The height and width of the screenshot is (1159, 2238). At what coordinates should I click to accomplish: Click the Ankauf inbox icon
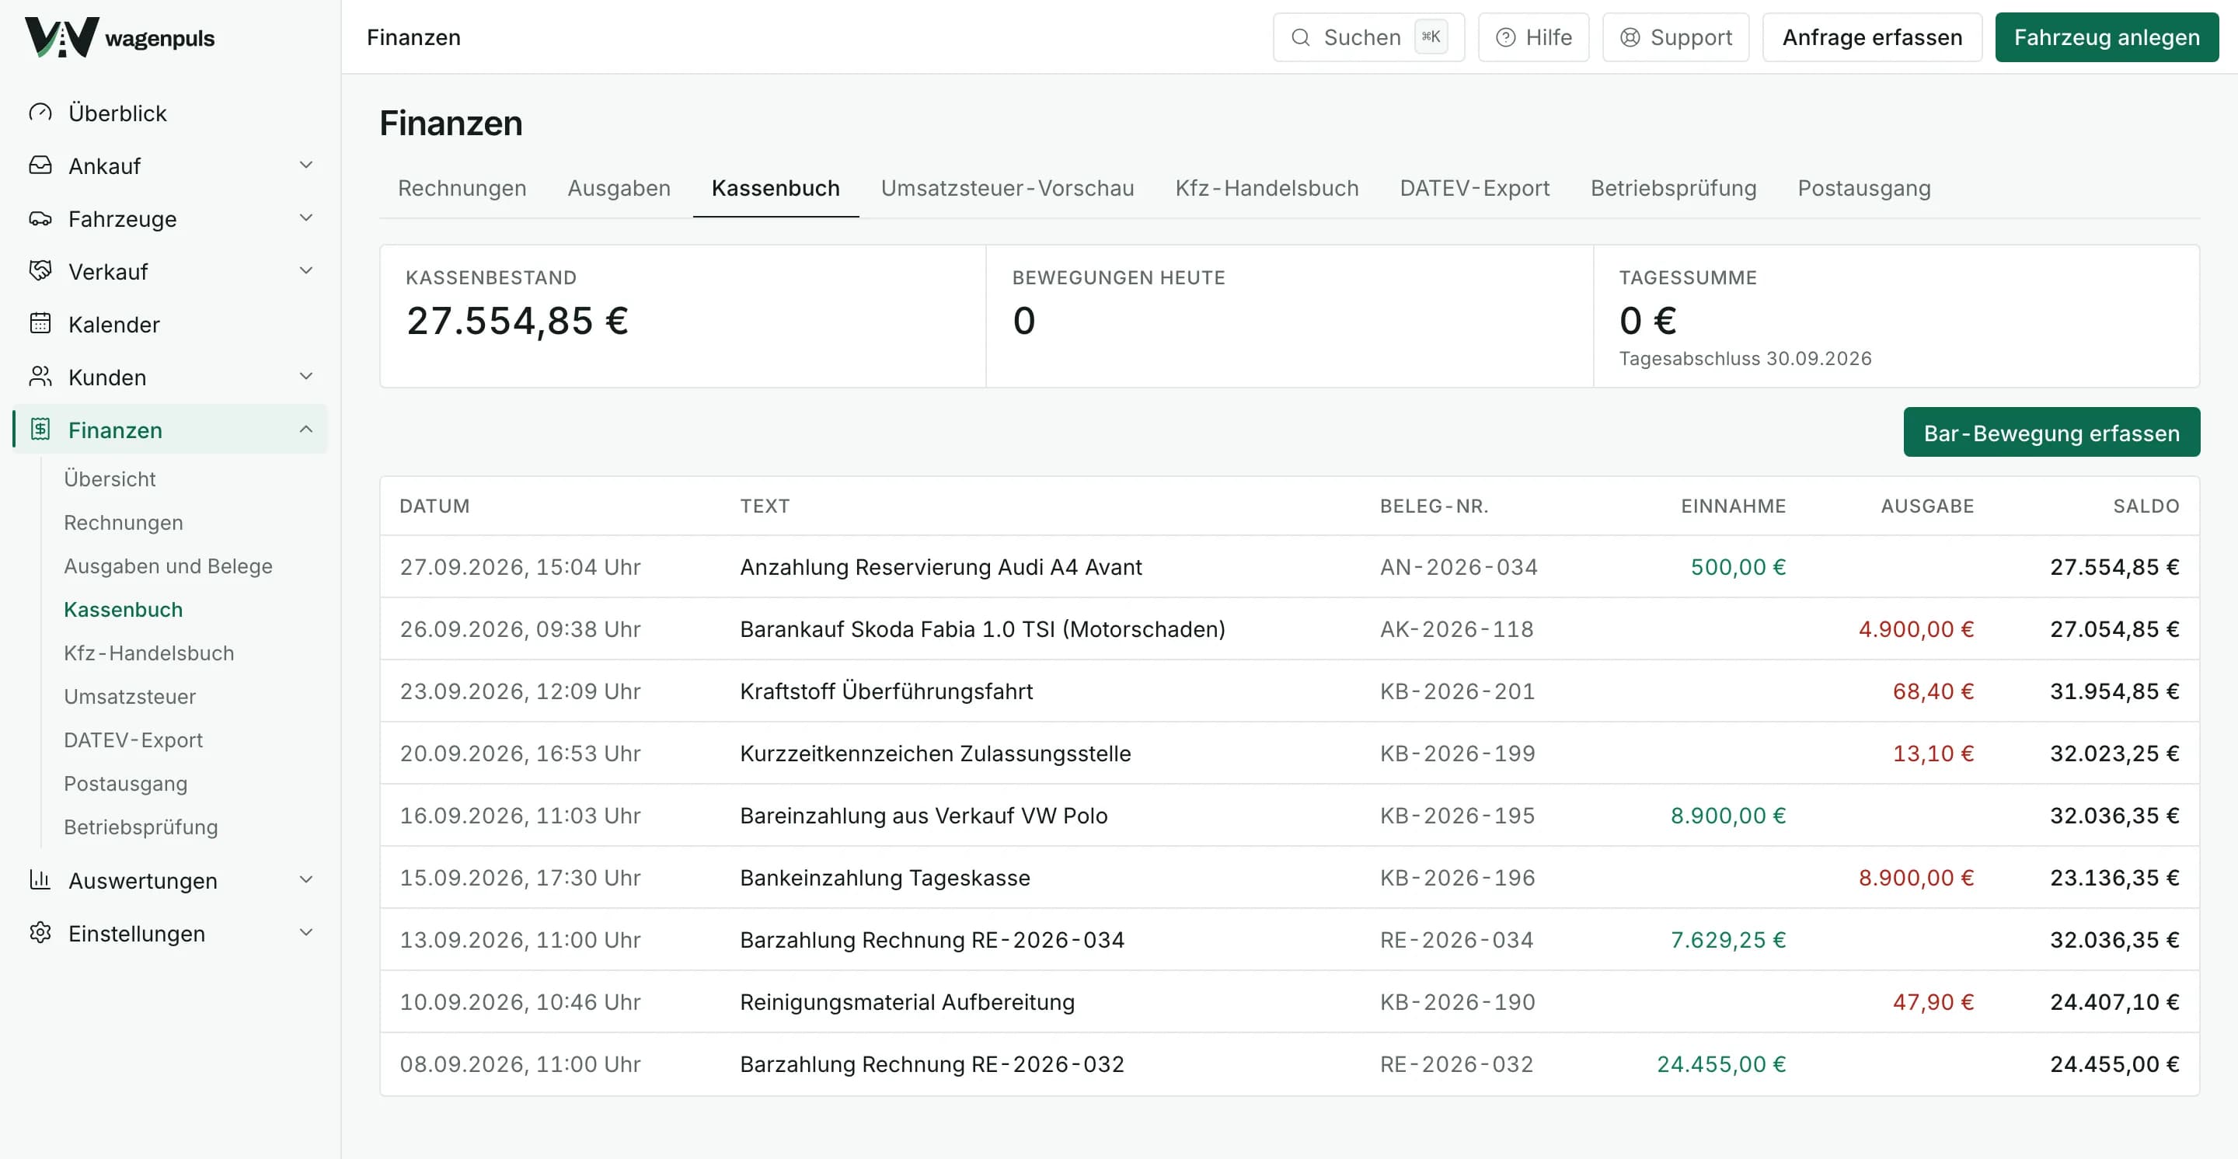(40, 165)
